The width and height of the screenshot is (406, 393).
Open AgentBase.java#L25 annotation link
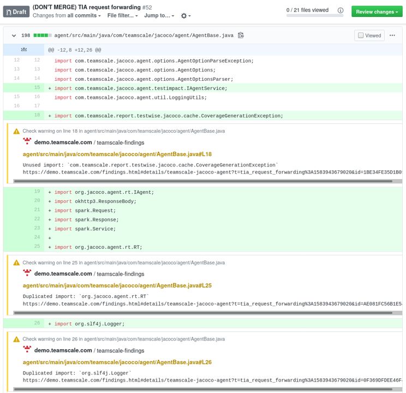[x=117, y=286]
